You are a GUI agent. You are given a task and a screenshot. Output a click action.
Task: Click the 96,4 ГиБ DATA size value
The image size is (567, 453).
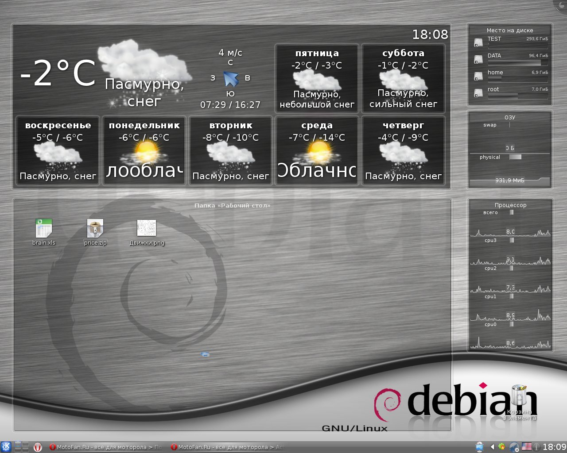pyautogui.click(x=538, y=56)
